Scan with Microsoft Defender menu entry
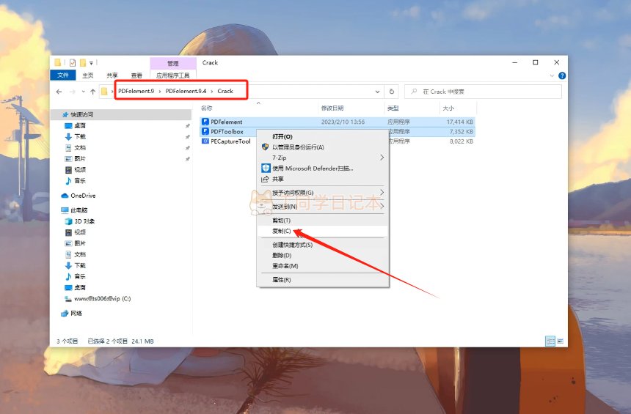631x414 pixels. (x=323, y=169)
